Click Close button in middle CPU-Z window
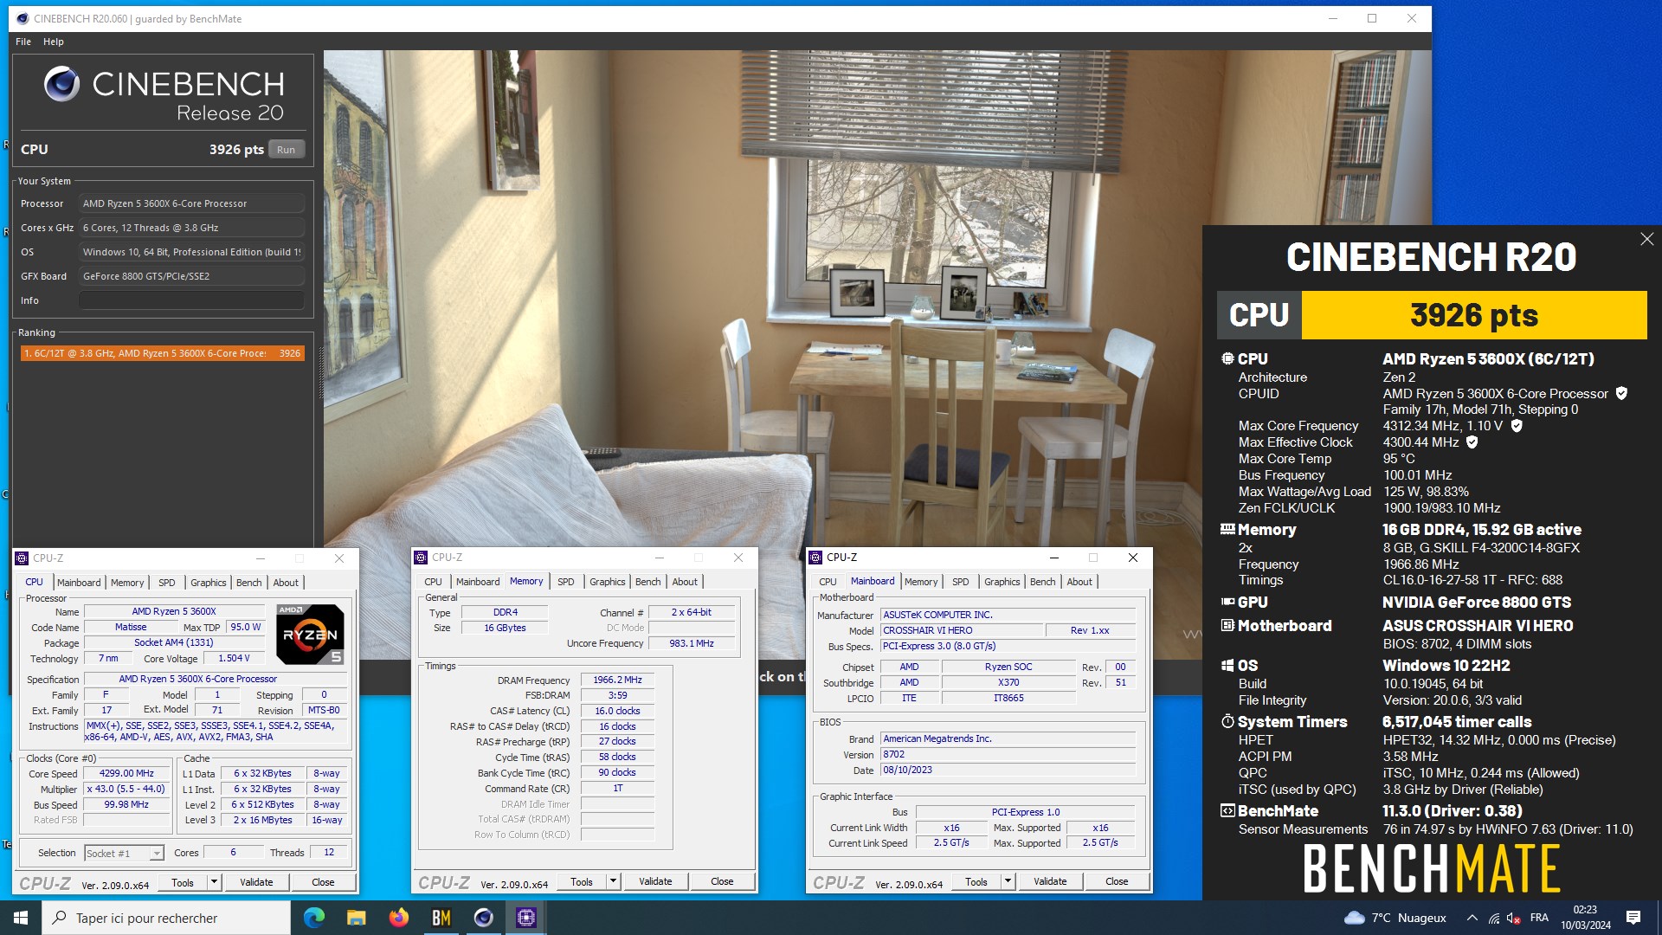Image resolution: width=1662 pixels, height=935 pixels. point(722,881)
